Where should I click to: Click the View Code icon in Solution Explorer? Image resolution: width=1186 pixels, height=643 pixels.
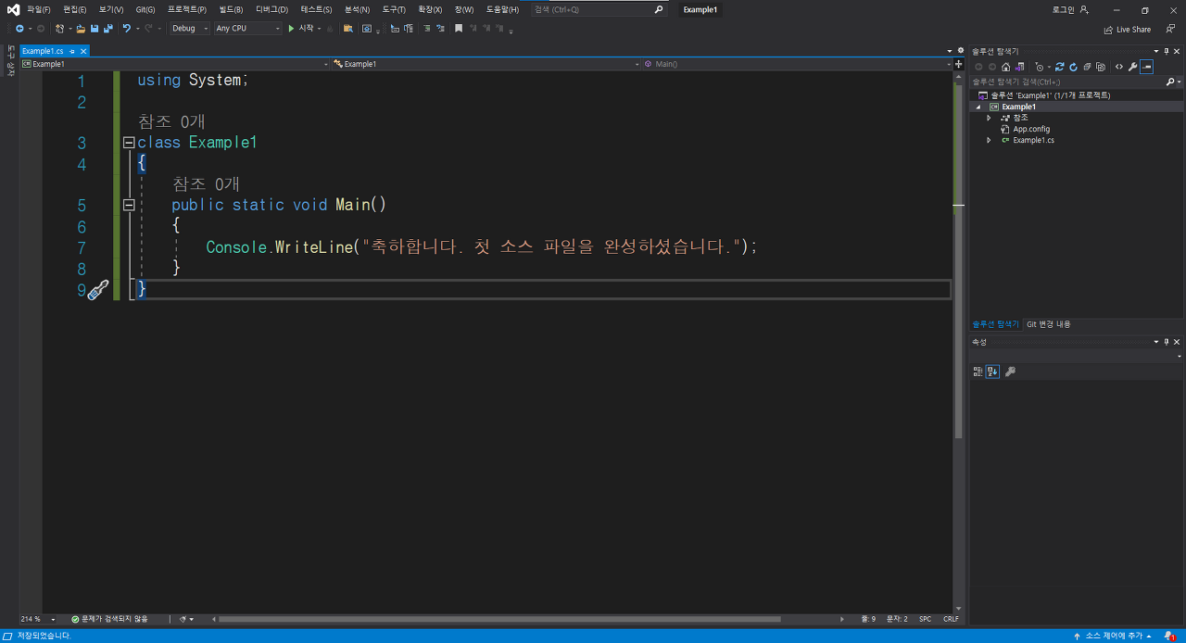point(1119,67)
